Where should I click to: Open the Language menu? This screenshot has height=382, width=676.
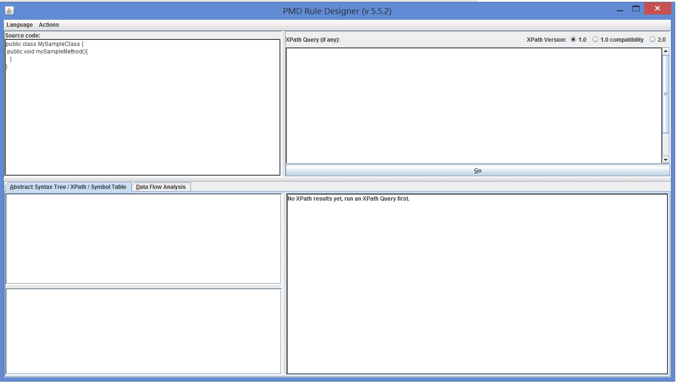click(x=20, y=25)
